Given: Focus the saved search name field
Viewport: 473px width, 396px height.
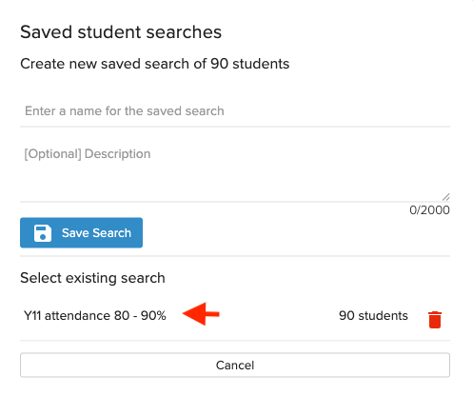Looking at the screenshot, I should tap(235, 111).
